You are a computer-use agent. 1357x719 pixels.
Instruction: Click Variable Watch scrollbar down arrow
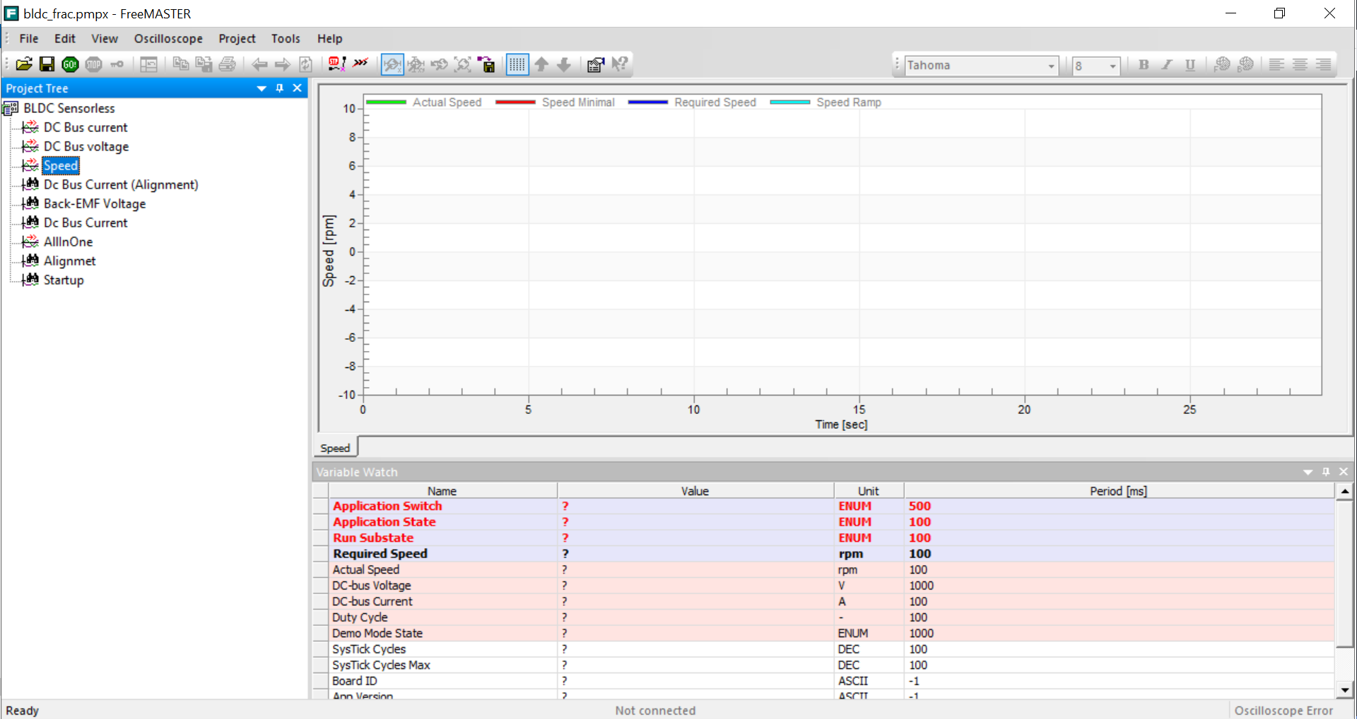[1344, 690]
